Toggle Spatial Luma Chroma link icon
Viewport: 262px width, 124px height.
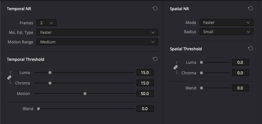(176, 67)
